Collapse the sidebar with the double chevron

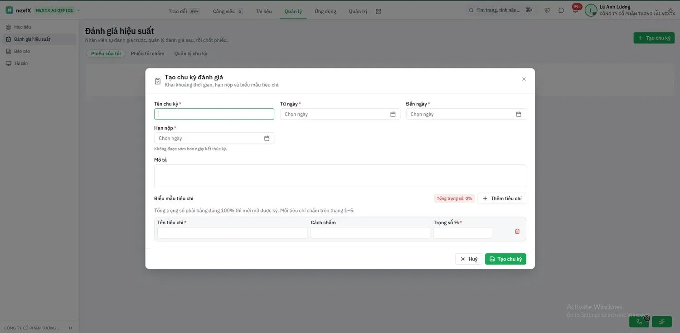71,328
